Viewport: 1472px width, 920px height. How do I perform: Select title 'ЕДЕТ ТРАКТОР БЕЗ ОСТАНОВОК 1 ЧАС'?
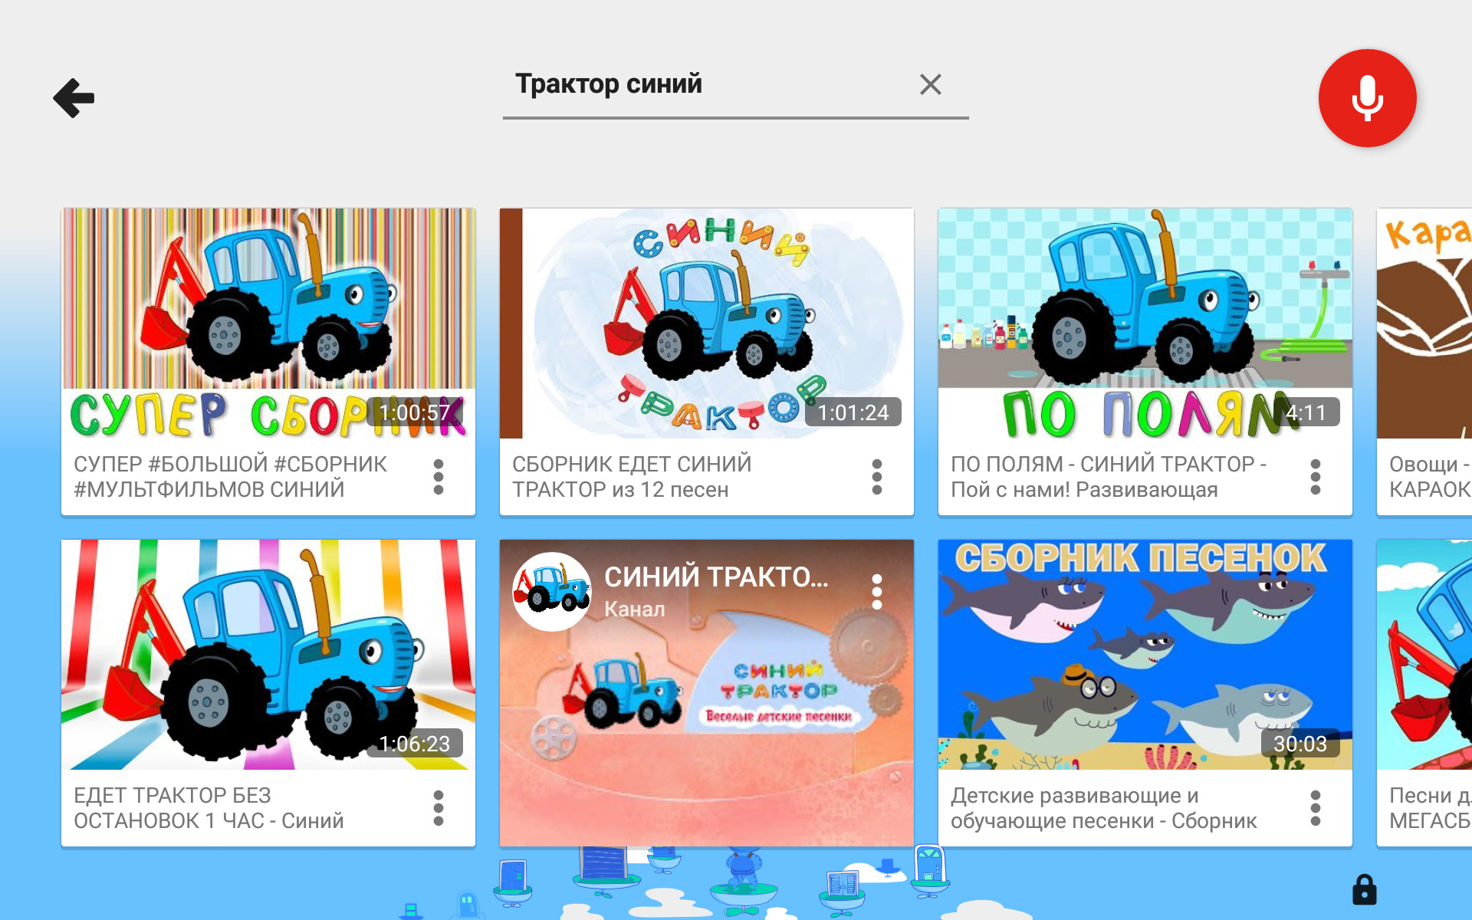209,808
